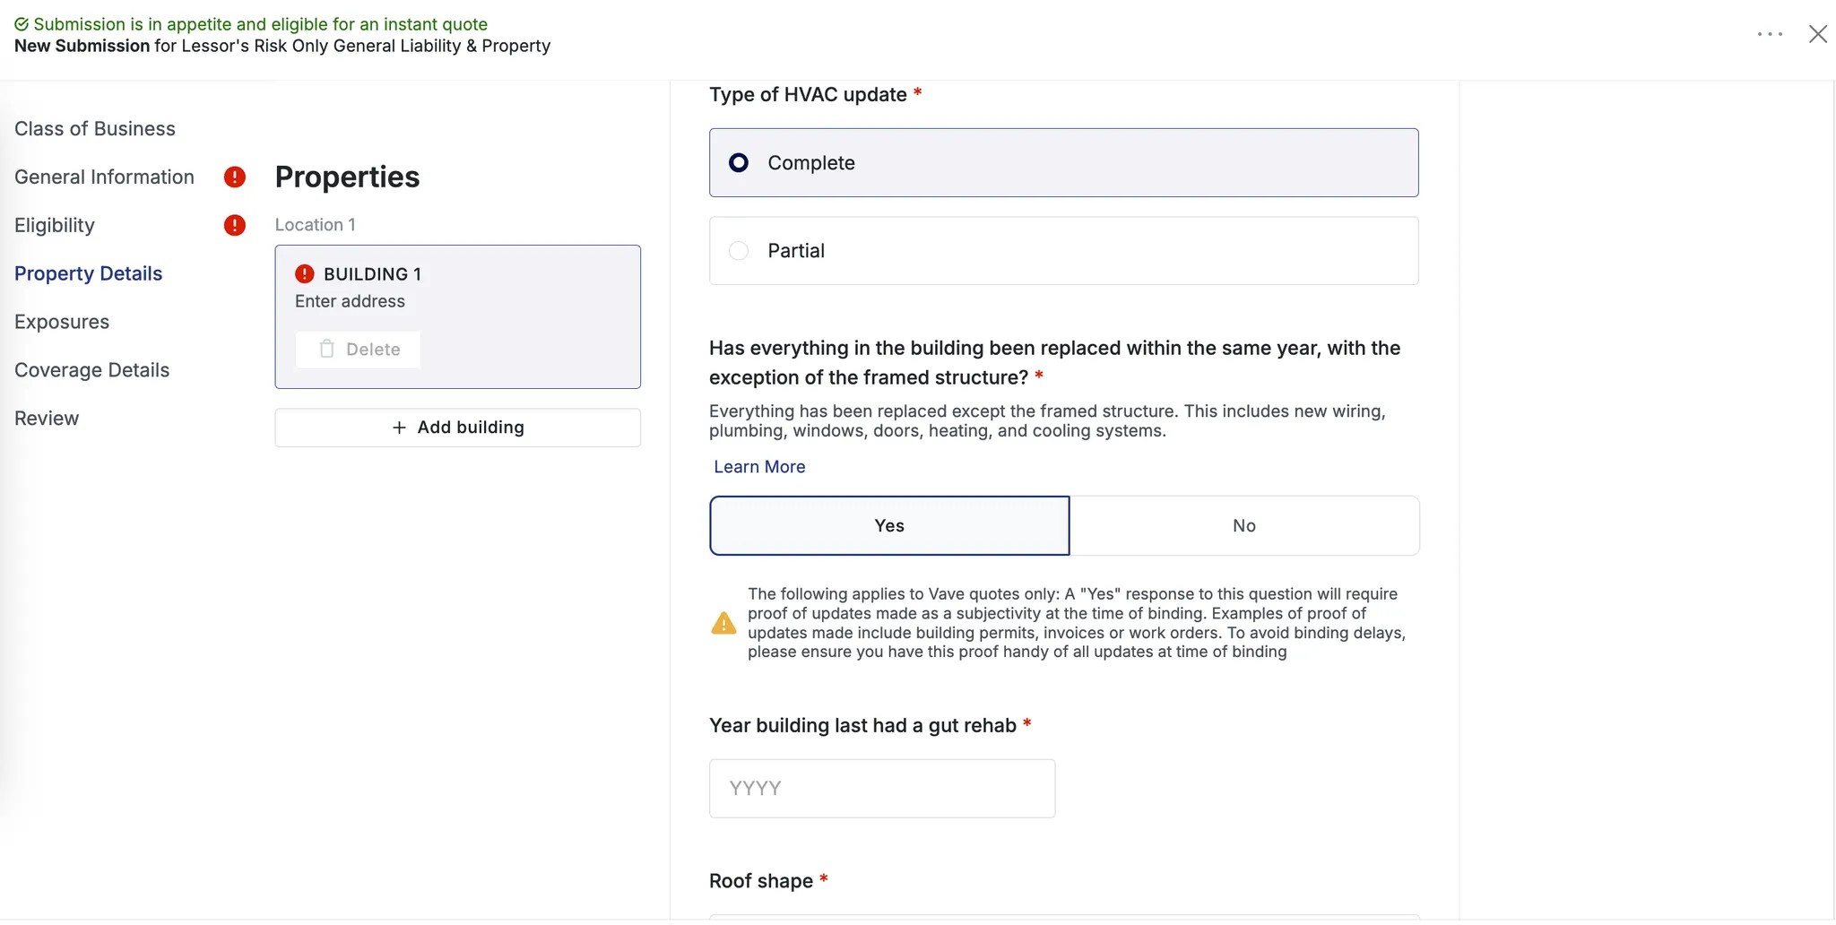Click the green in-appetite checkmark icon

click(x=22, y=24)
